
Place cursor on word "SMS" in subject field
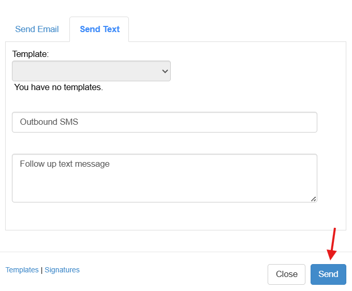pos(69,122)
